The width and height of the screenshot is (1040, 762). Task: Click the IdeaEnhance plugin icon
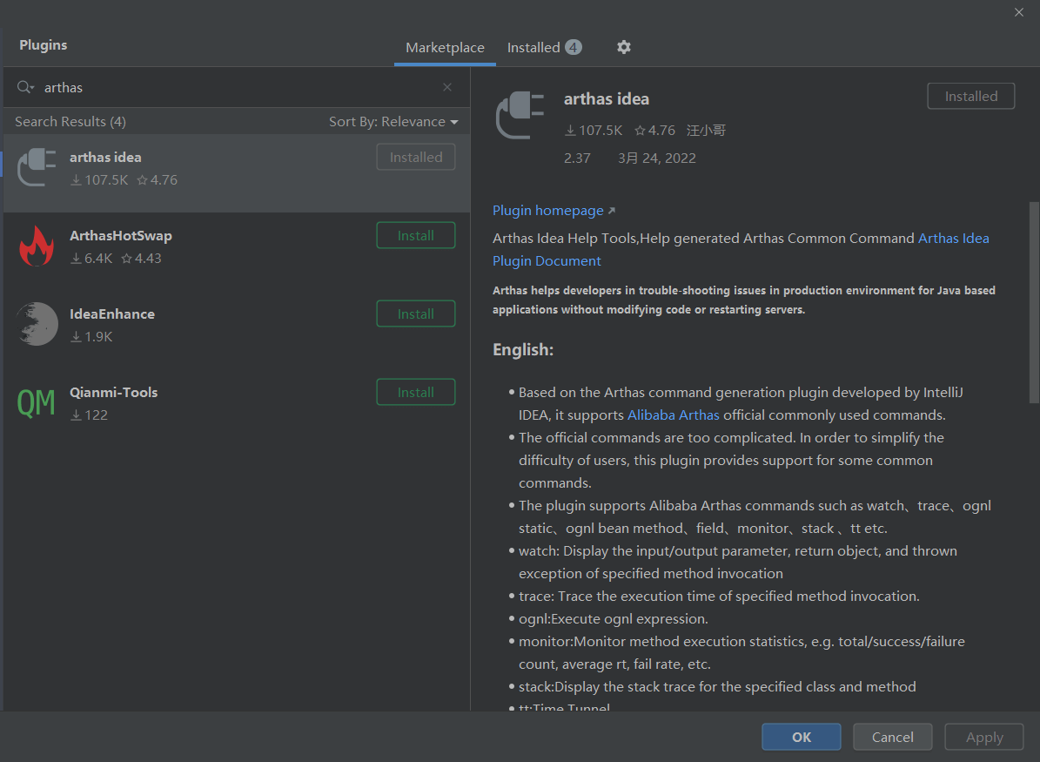pyautogui.click(x=37, y=324)
